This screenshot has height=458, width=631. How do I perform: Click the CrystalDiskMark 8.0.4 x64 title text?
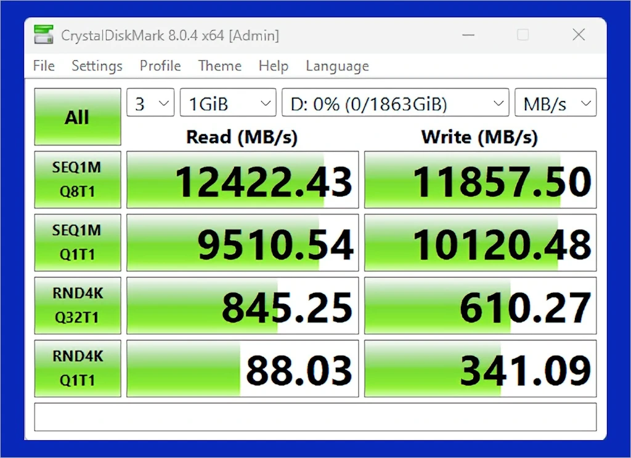coord(170,35)
